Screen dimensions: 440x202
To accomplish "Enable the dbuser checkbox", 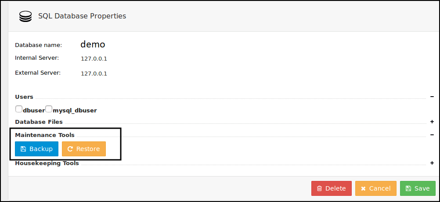I will (x=19, y=109).
